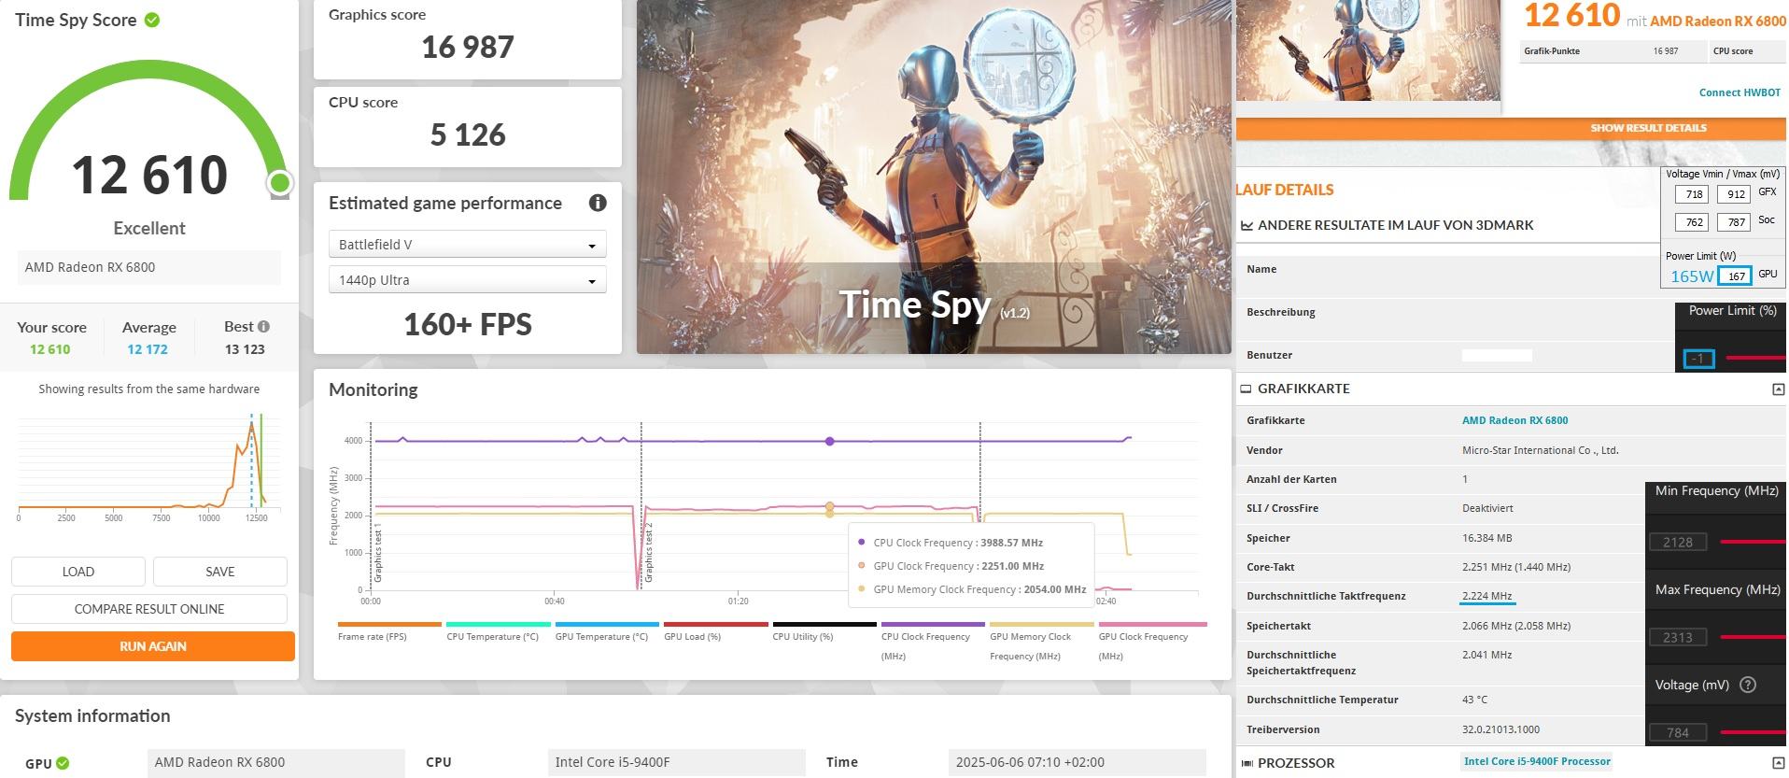The width and height of the screenshot is (1789, 778).
Task: Click the score distribution histogram
Action: [149, 464]
